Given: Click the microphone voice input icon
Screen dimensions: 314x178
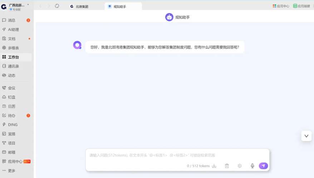Looking at the screenshot, I should click(x=252, y=166).
